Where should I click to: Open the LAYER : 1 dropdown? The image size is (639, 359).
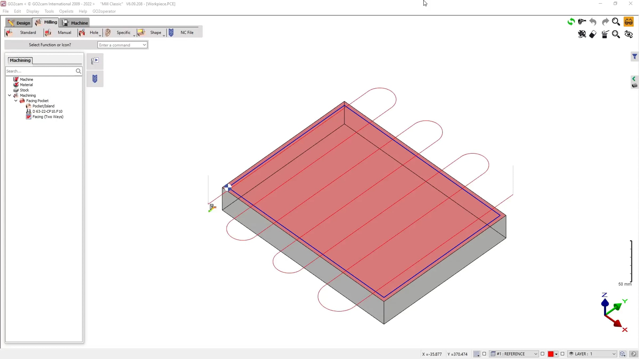click(592, 354)
